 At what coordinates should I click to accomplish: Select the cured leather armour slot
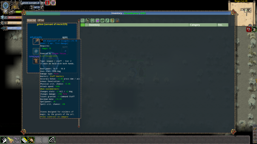pos(36,61)
